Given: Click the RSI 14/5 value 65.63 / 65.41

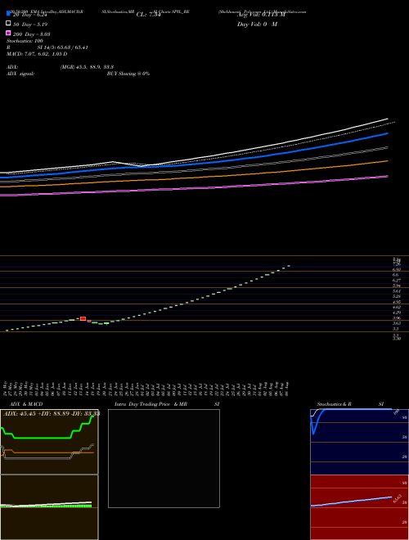Looking at the screenshot, I should click(x=63, y=47).
